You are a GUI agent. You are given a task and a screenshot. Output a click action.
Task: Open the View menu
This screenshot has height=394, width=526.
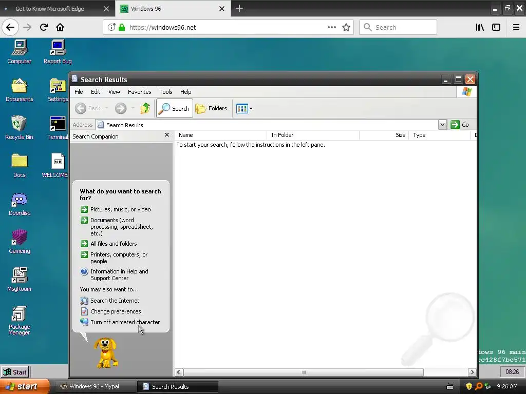tap(114, 92)
